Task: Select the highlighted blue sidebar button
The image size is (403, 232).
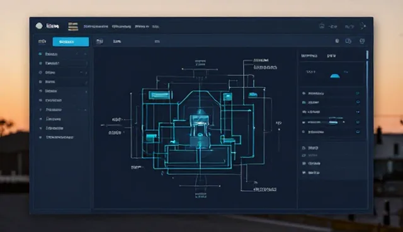Action: pyautogui.click(x=71, y=42)
